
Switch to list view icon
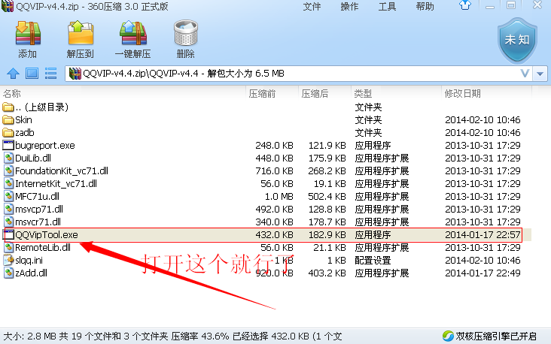click(x=51, y=74)
